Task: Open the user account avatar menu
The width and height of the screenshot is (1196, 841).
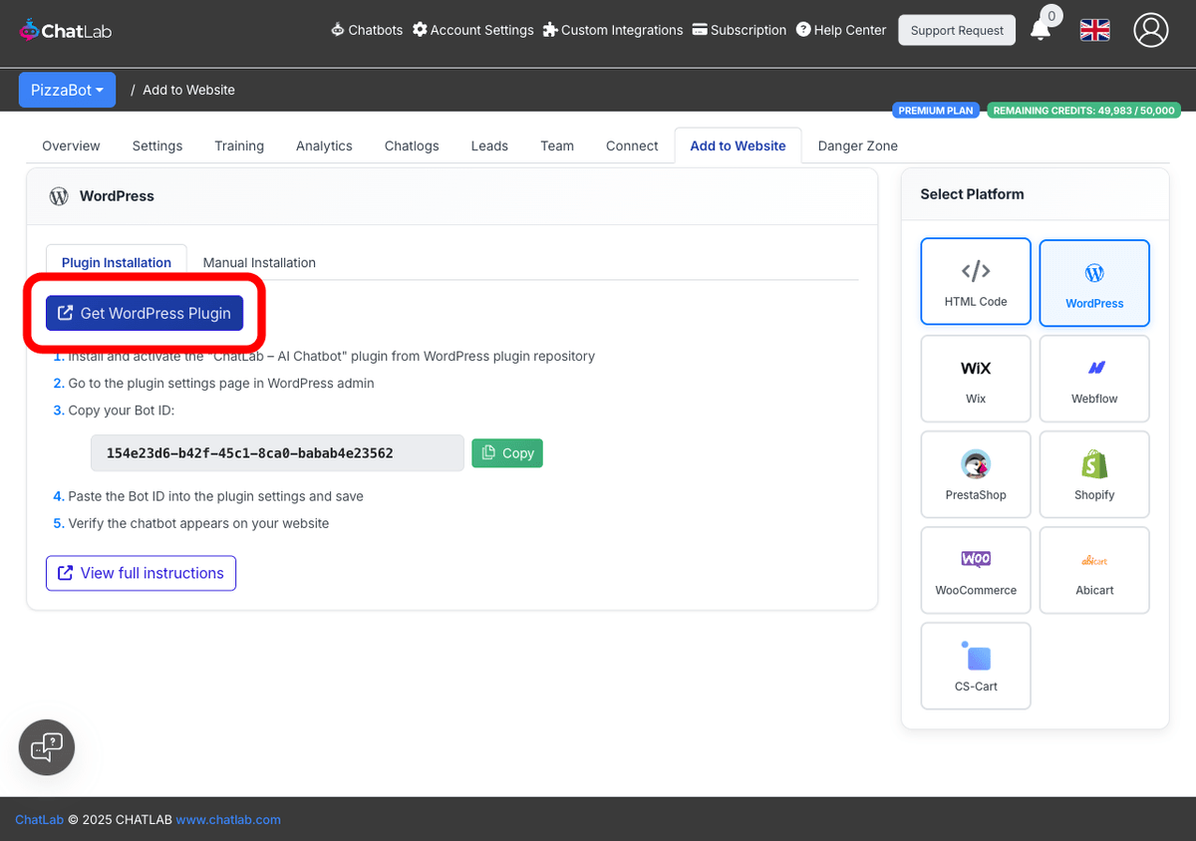Action: [x=1151, y=30]
